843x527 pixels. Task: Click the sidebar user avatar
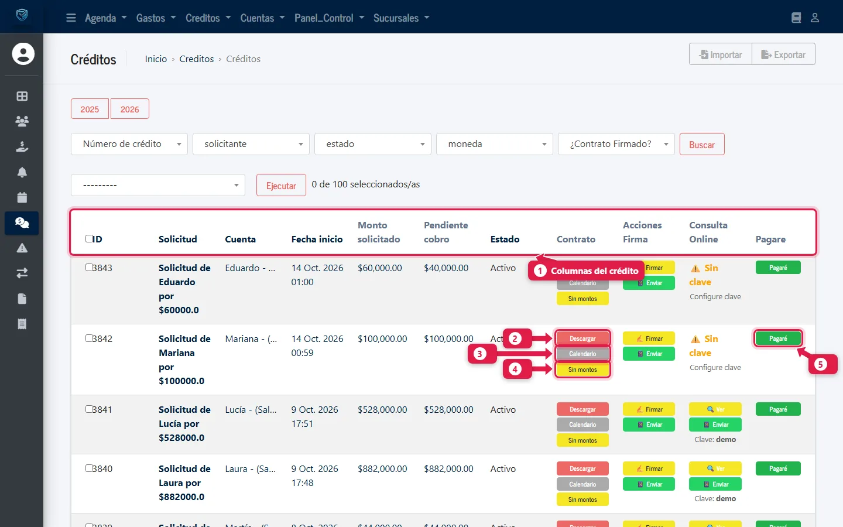23,54
